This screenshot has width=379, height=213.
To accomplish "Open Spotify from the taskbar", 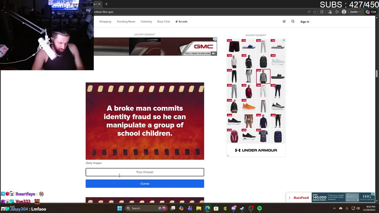I will pyautogui.click(x=260, y=208).
